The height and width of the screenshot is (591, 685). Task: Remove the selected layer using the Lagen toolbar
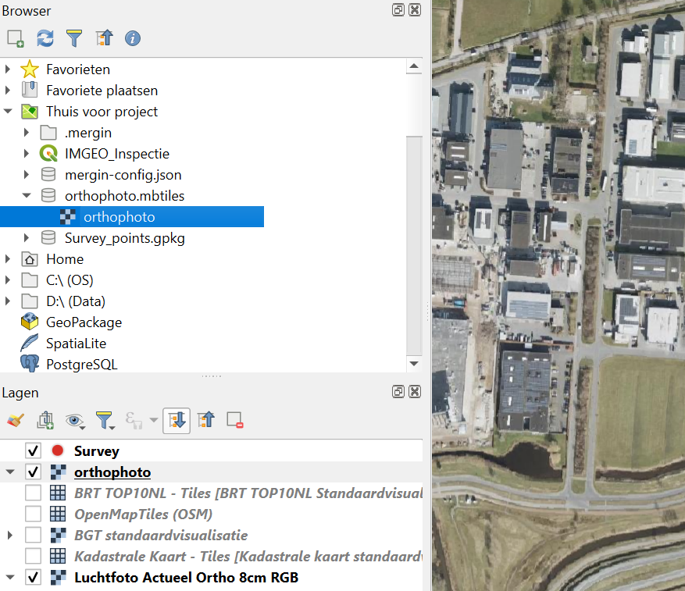(x=235, y=421)
